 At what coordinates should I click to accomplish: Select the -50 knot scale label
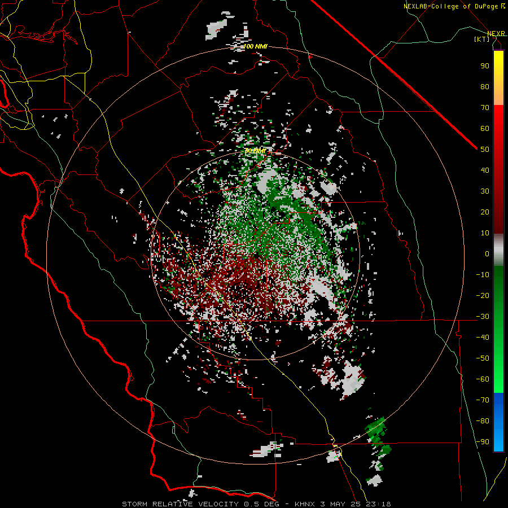[x=483, y=358]
